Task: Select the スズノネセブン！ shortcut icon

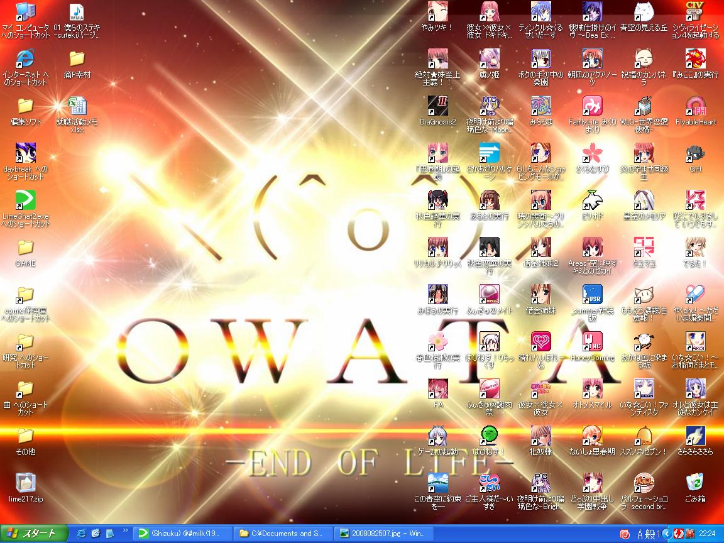Action: [x=644, y=436]
